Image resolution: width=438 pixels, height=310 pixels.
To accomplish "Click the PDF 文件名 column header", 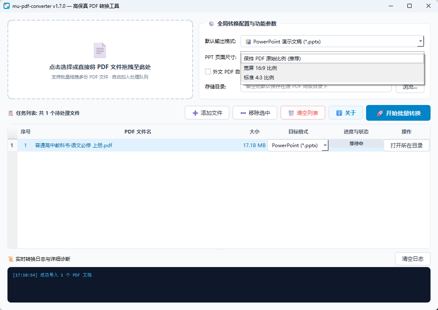I will 138,132.
